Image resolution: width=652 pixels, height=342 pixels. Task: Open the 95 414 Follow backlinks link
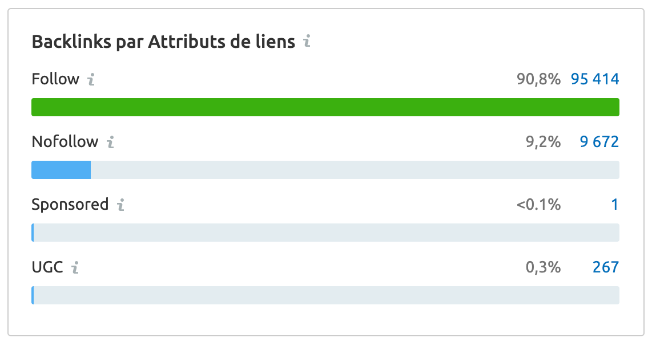(x=595, y=79)
